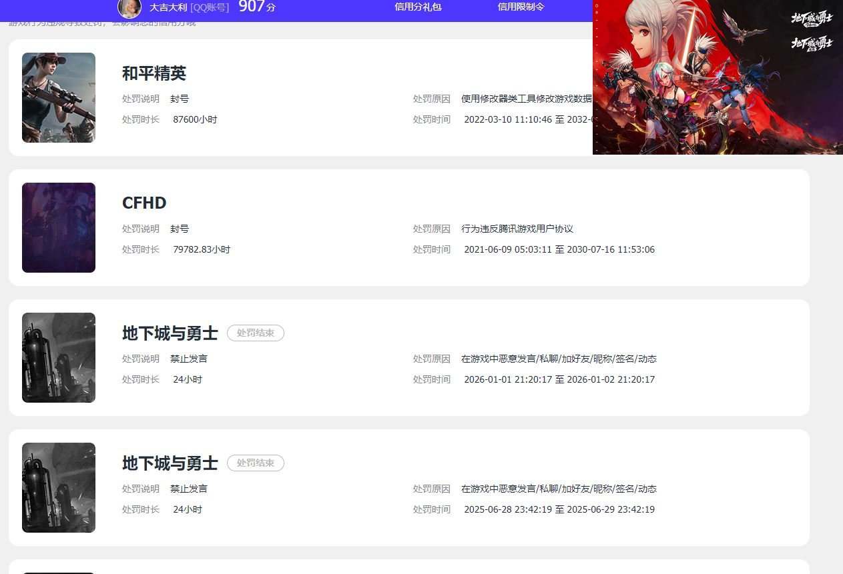This screenshot has width=843, height=574.
Task: Click 封号 description in the 和平精英 card
Action: point(180,99)
